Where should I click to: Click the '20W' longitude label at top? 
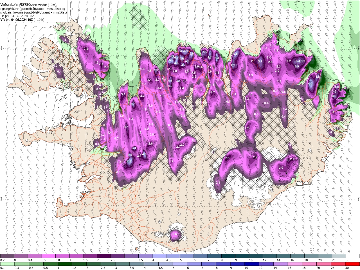point(150,1)
